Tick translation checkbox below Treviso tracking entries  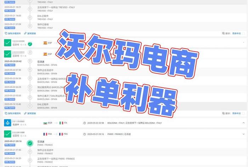point(243,33)
